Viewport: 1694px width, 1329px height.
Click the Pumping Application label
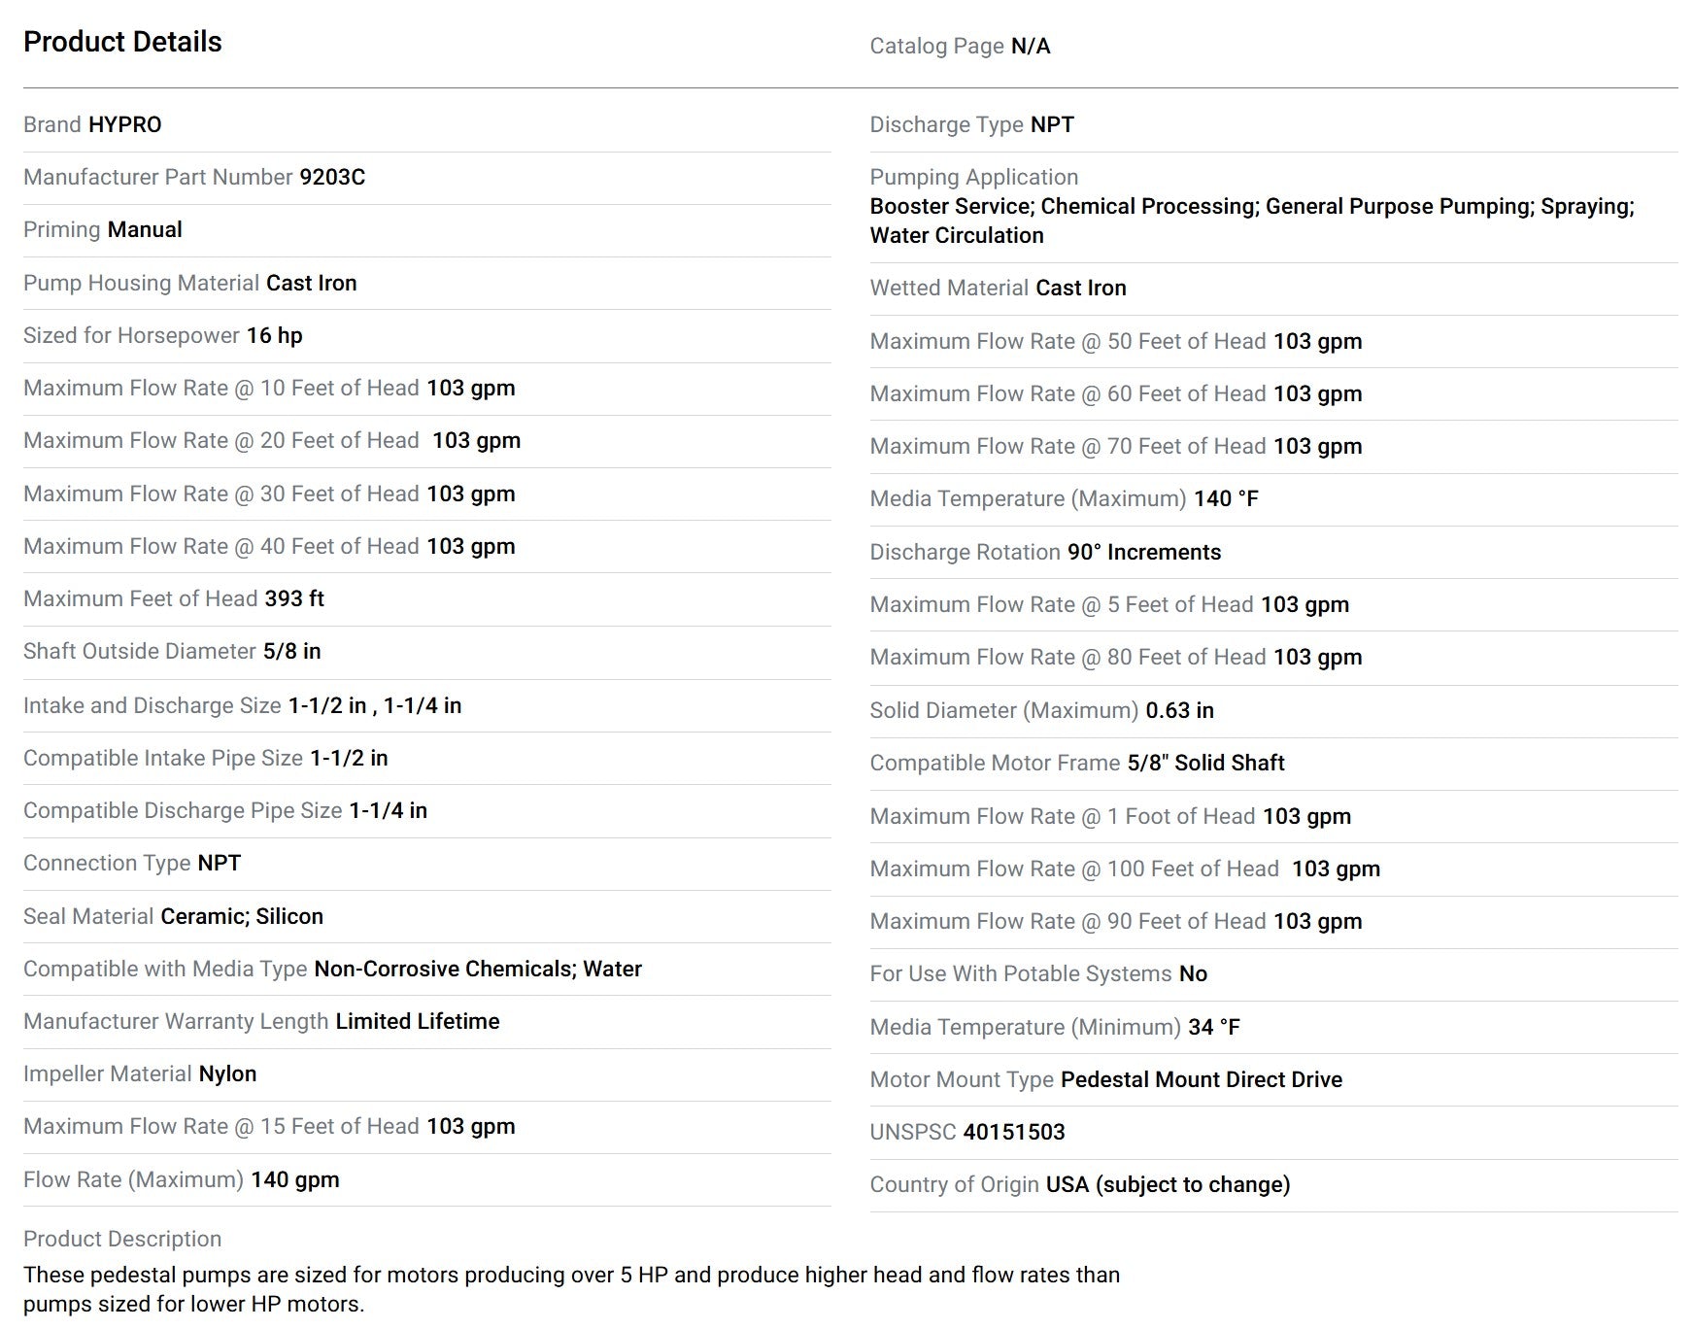click(x=974, y=177)
